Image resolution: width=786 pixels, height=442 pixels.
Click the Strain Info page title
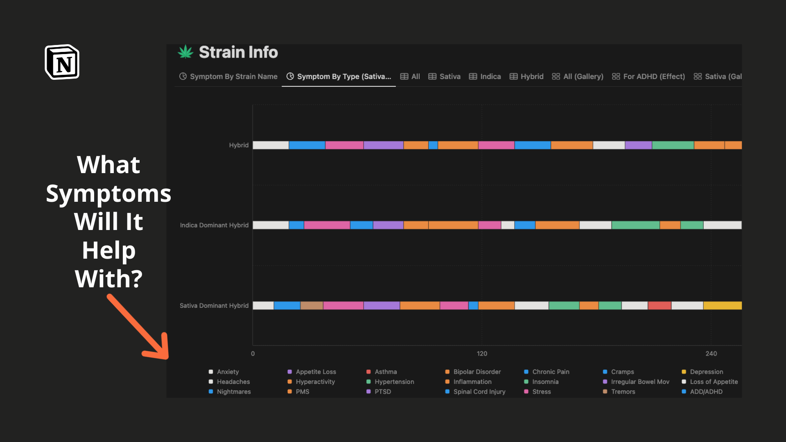click(238, 52)
